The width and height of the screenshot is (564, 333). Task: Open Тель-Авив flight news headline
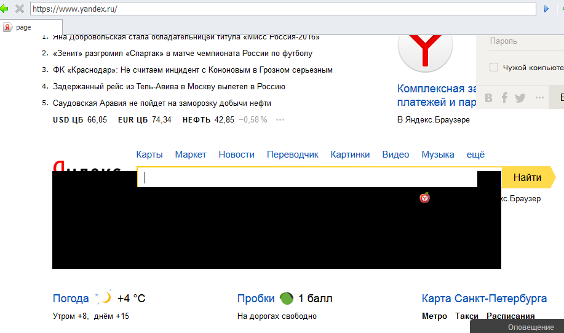(x=169, y=86)
